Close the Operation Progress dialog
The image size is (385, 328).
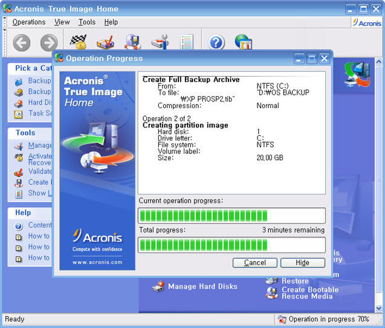tap(325, 59)
